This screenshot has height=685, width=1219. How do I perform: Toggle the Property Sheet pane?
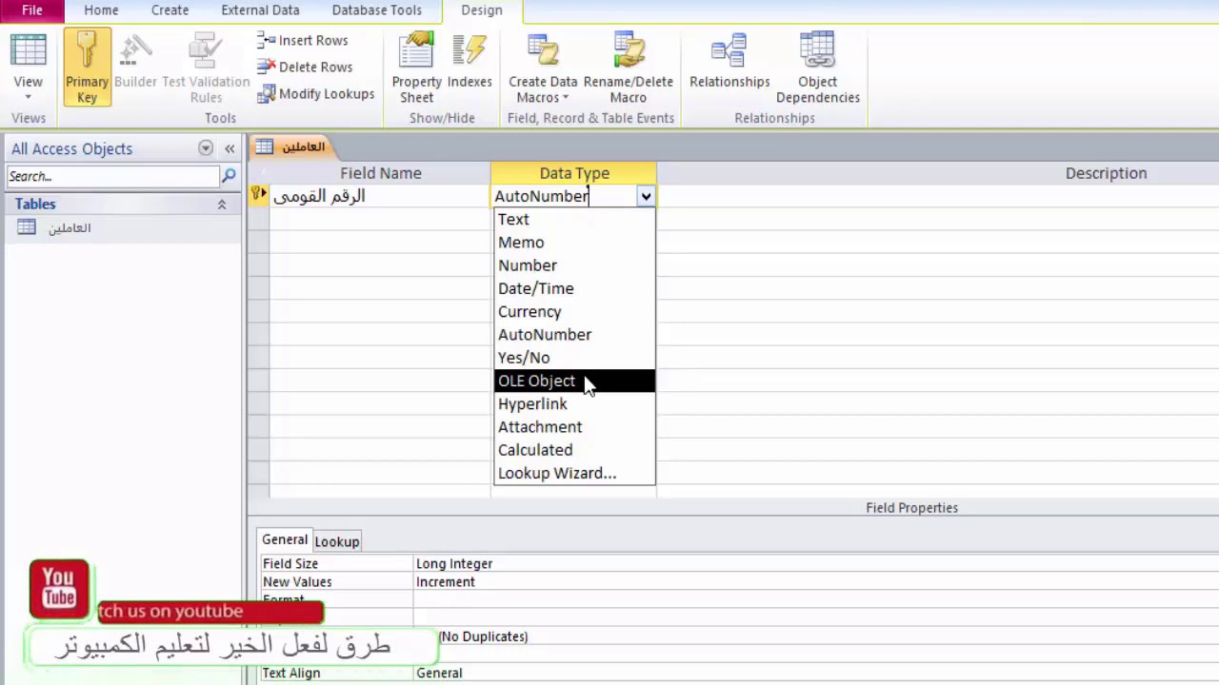tap(416, 67)
